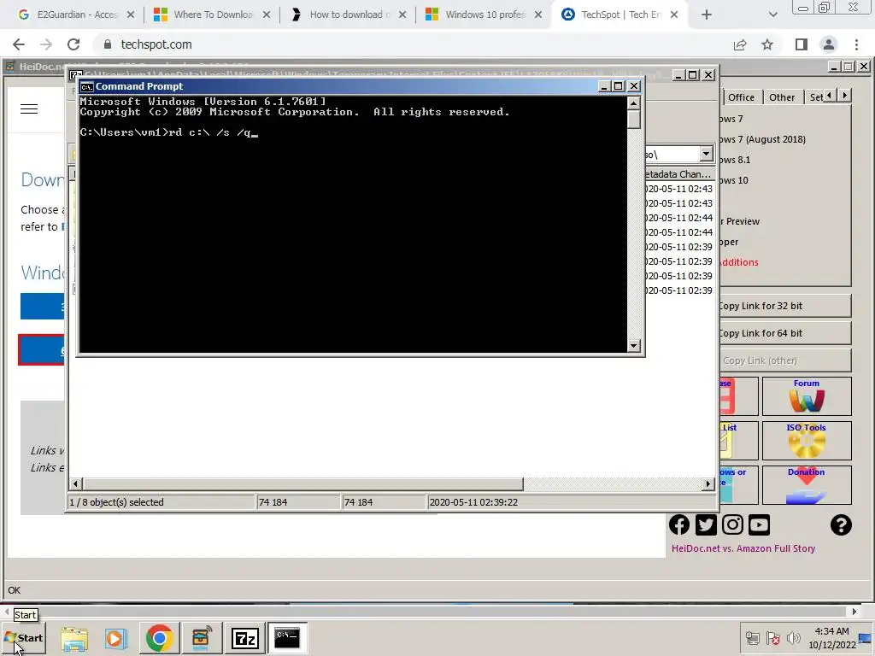Open the Facebook icon in HeiDoc
This screenshot has height=656, width=875.
click(x=679, y=525)
